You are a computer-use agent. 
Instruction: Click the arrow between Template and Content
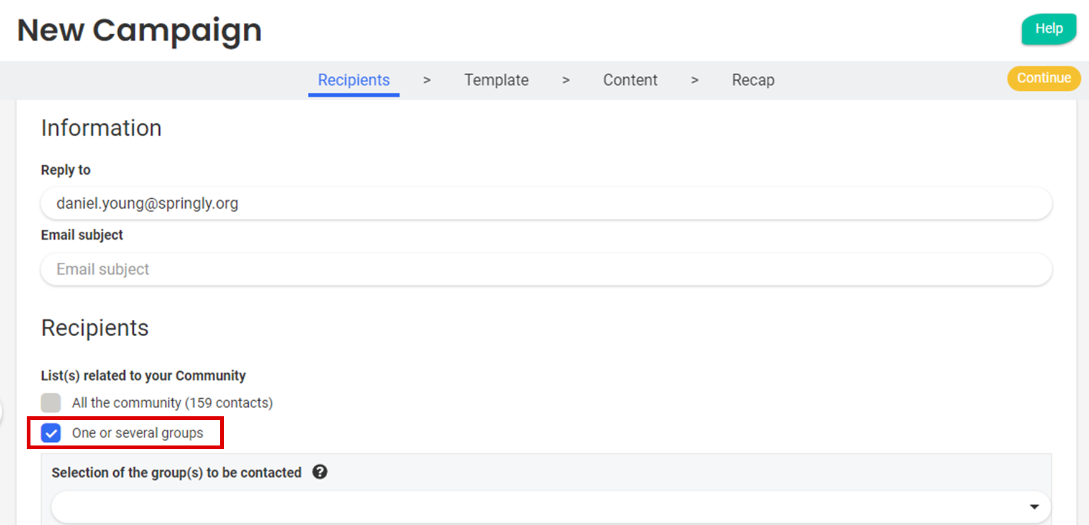565,80
